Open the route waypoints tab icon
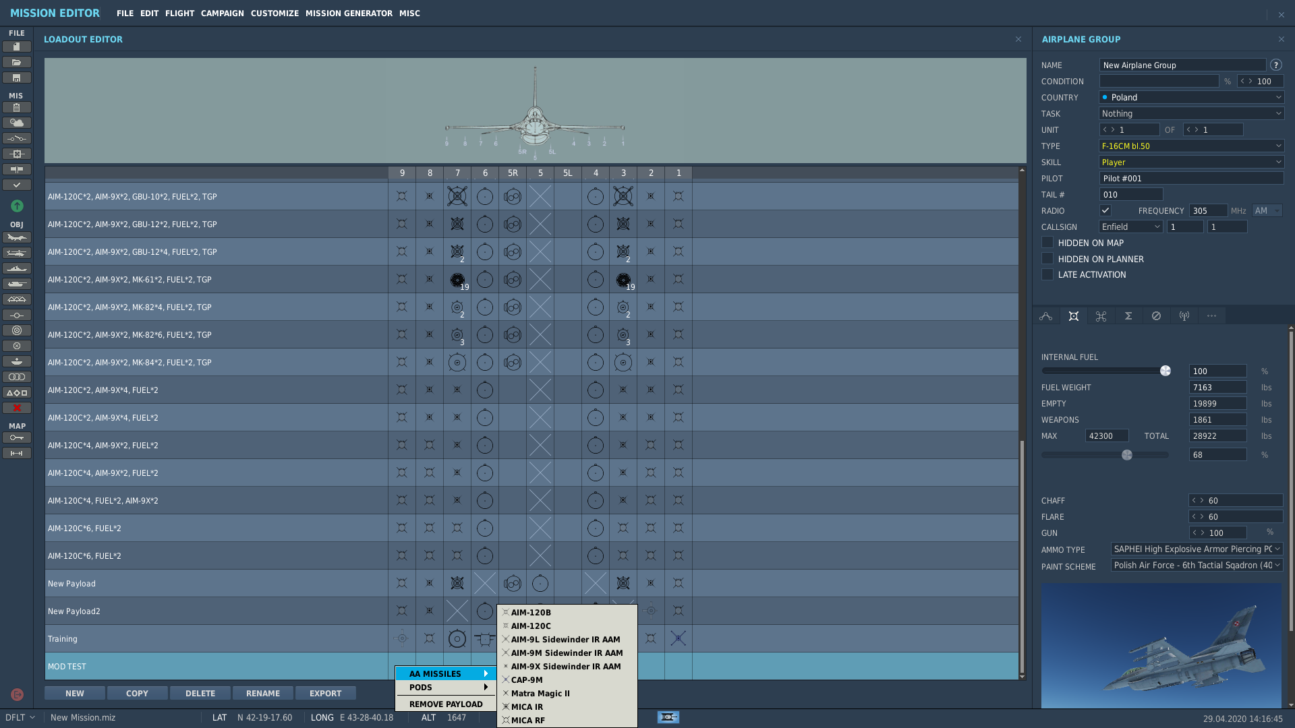1295x728 pixels. coord(1045,316)
